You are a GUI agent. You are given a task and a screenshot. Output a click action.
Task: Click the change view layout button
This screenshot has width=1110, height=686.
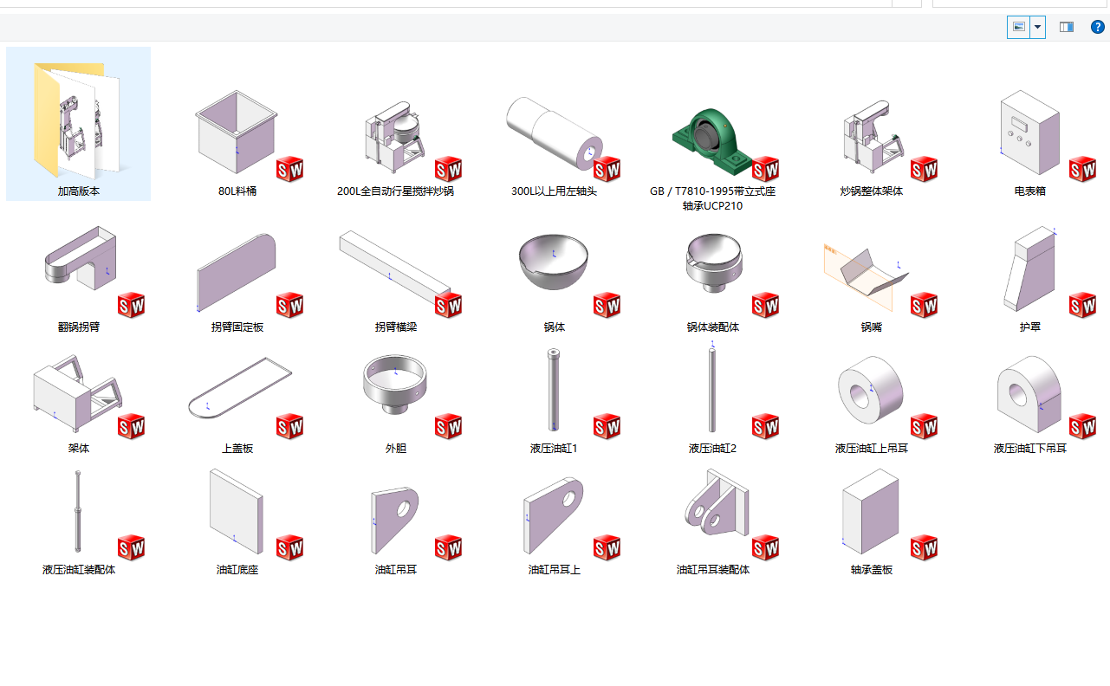[x=1019, y=27]
